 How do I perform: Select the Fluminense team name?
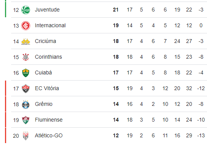(x=49, y=120)
